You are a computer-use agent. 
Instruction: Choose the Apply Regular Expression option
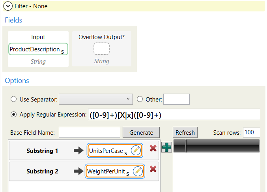14,115
